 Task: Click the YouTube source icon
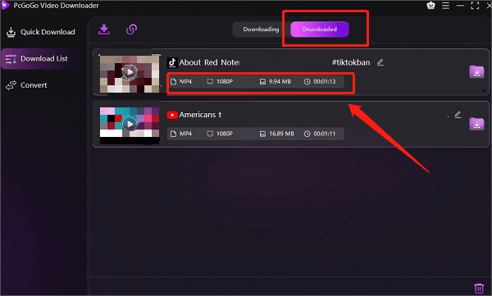tap(172, 115)
